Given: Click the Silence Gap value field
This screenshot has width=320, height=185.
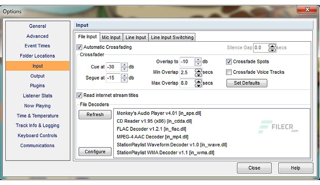Looking at the screenshot, I should 261,48.
